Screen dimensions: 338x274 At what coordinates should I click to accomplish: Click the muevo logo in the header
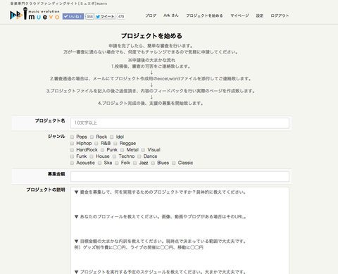tap(35, 14)
